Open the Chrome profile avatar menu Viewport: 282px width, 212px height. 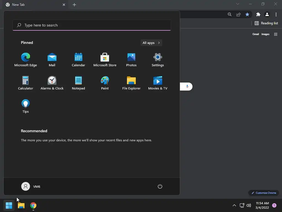[x=267, y=14]
